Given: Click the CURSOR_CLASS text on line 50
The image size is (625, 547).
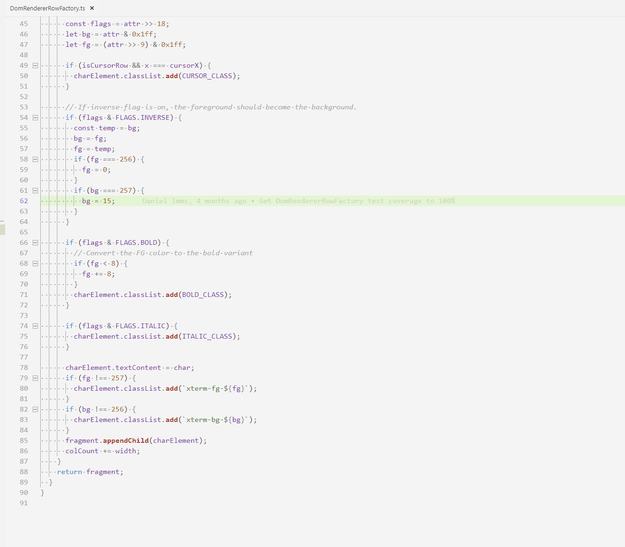Looking at the screenshot, I should pos(207,76).
